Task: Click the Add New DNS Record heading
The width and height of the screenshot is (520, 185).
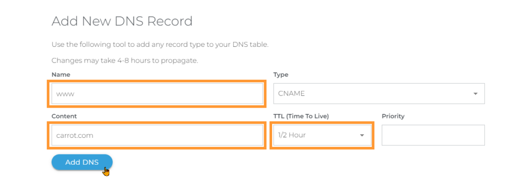Action: click(122, 21)
